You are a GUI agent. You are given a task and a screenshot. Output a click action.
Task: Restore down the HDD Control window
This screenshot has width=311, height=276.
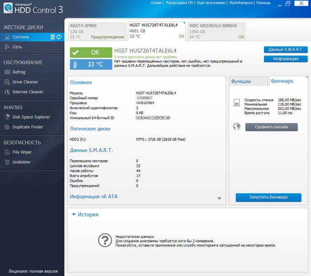(x=288, y=4)
